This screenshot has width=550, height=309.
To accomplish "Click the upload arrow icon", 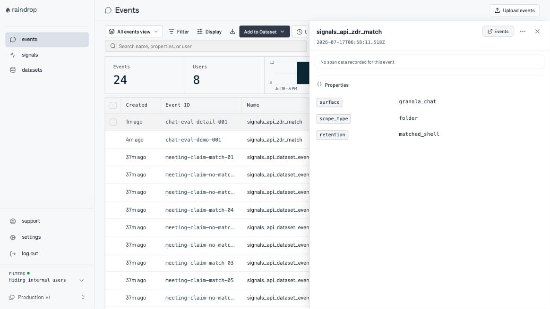I will tap(497, 10).
